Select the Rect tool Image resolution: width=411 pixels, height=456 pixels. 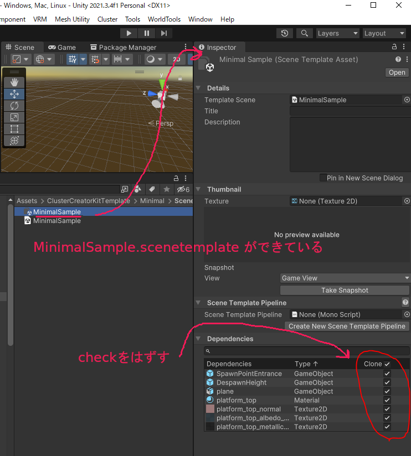click(14, 129)
